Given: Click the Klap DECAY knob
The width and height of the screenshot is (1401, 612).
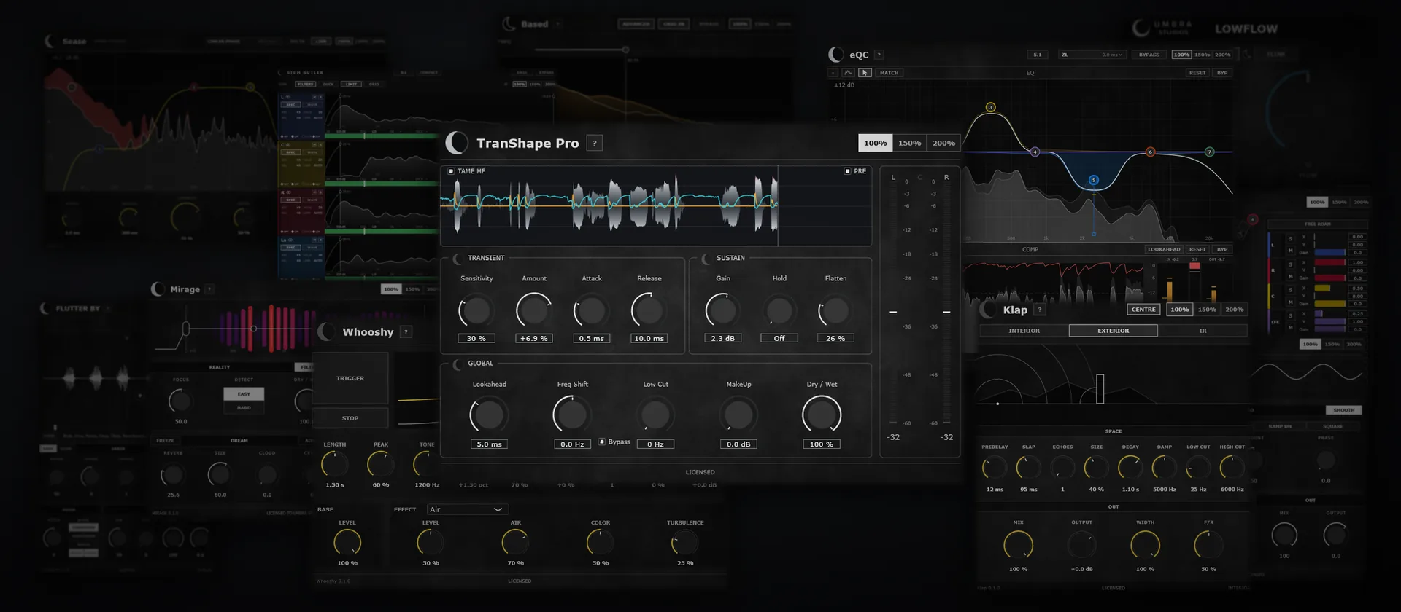Looking at the screenshot, I should pyautogui.click(x=1130, y=468).
